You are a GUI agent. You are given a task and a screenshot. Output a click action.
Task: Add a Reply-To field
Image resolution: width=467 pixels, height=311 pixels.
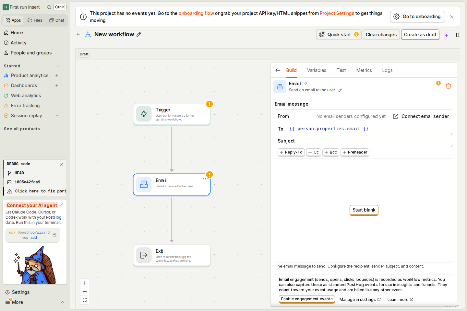[x=291, y=152]
